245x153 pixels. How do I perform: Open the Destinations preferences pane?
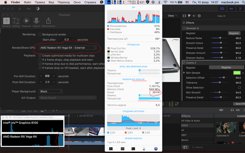coord(48,22)
